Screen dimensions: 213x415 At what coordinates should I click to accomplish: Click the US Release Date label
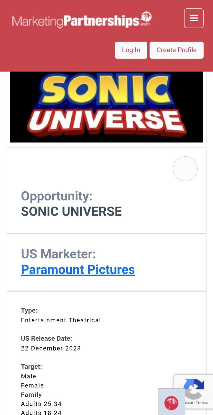coord(46,338)
